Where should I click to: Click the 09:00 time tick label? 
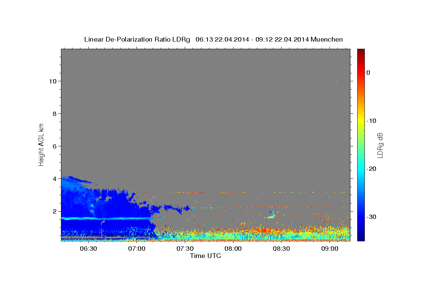click(330, 249)
